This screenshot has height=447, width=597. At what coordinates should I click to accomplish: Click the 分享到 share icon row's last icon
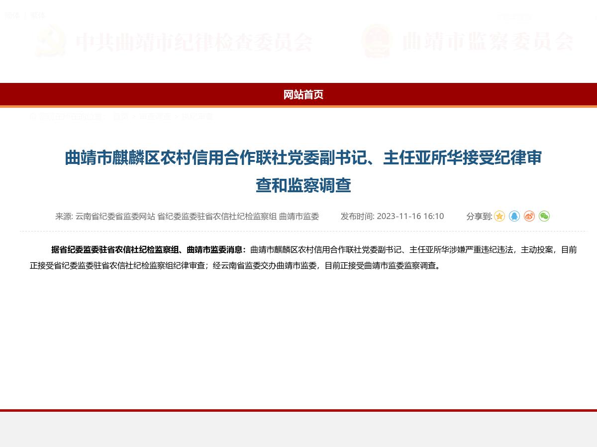click(x=543, y=217)
